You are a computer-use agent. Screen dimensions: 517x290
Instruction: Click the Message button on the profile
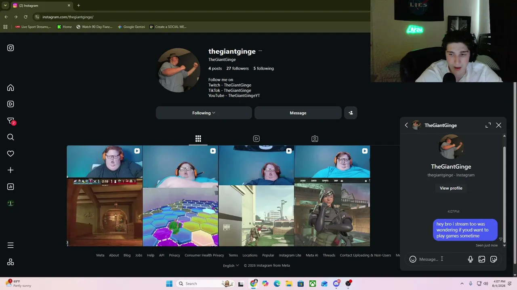pyautogui.click(x=298, y=113)
